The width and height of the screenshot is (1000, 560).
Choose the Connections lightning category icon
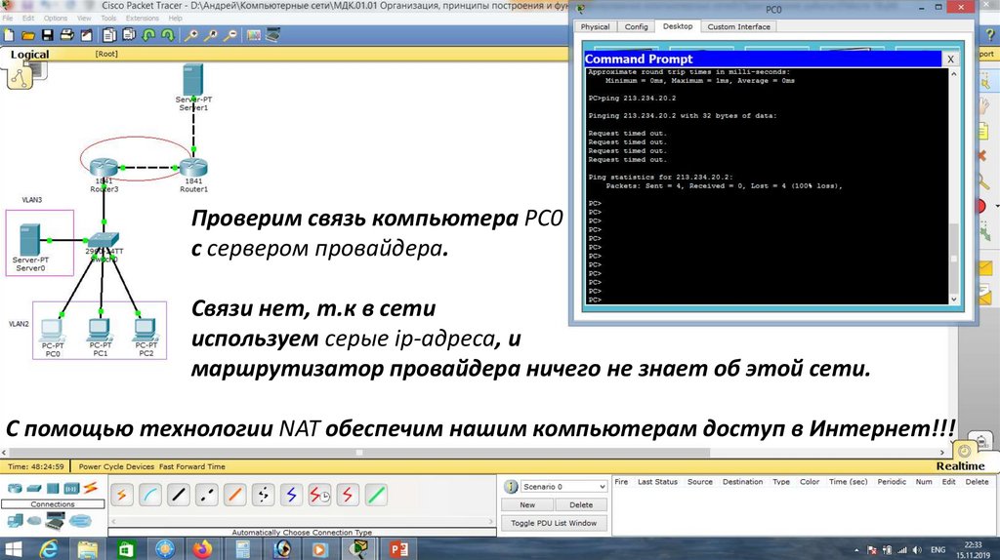(x=91, y=488)
